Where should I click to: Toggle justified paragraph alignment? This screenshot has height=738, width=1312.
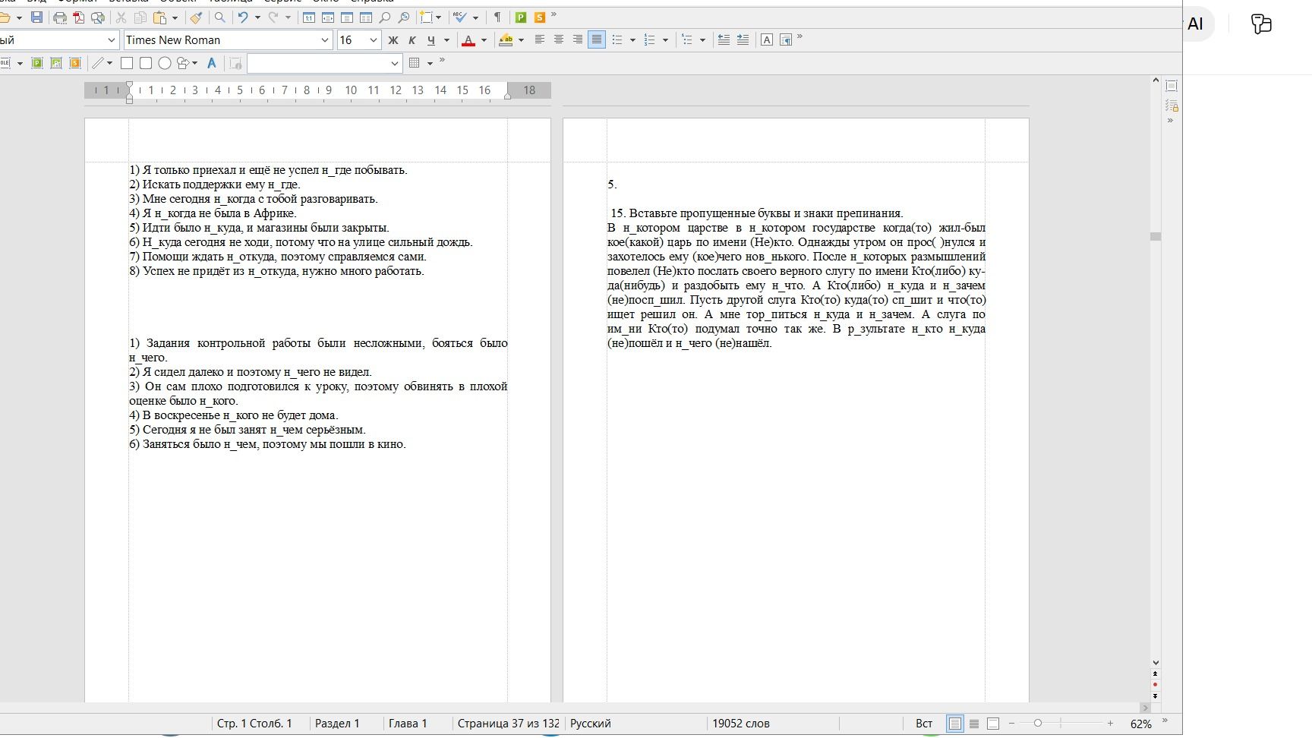click(597, 40)
